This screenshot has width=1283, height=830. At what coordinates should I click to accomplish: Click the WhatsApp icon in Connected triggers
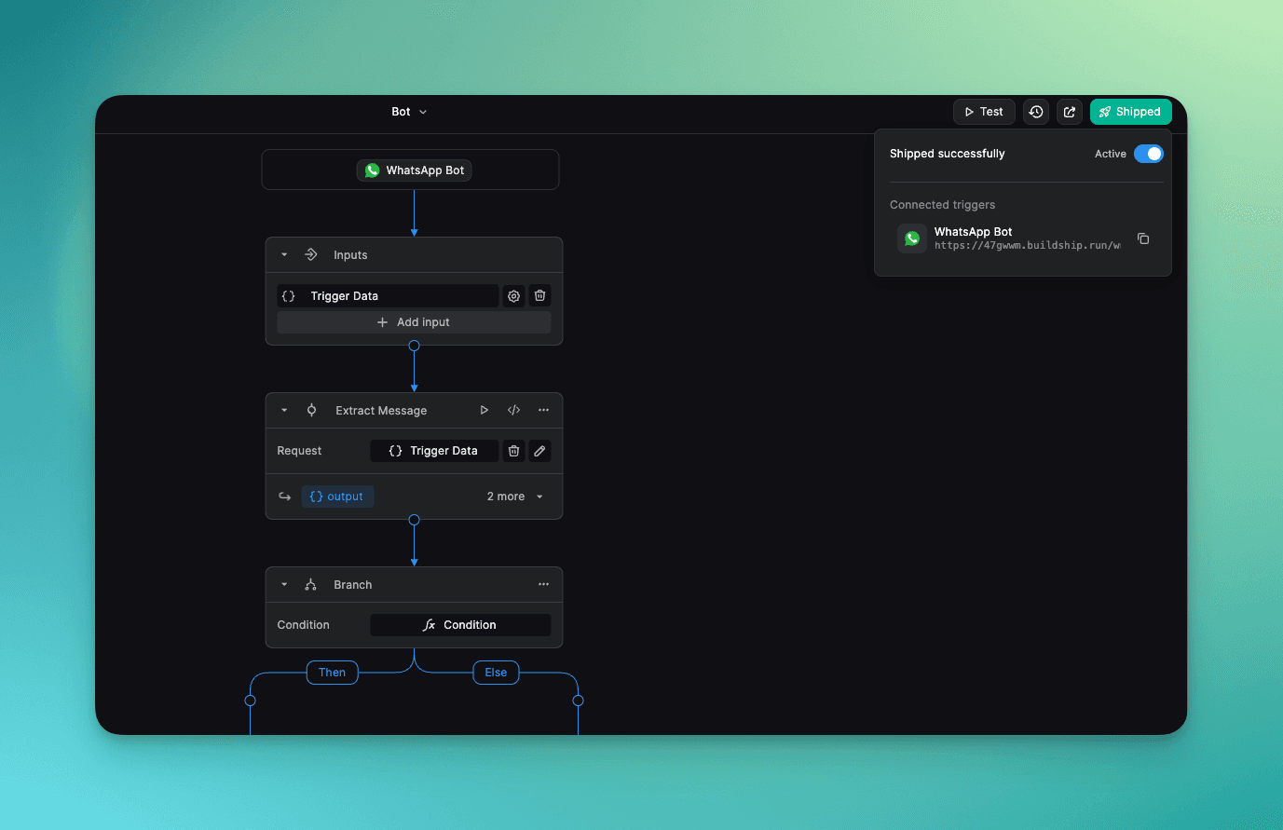point(912,238)
